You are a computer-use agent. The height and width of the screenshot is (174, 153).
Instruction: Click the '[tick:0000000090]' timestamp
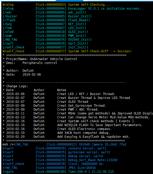[x=51, y=168]
